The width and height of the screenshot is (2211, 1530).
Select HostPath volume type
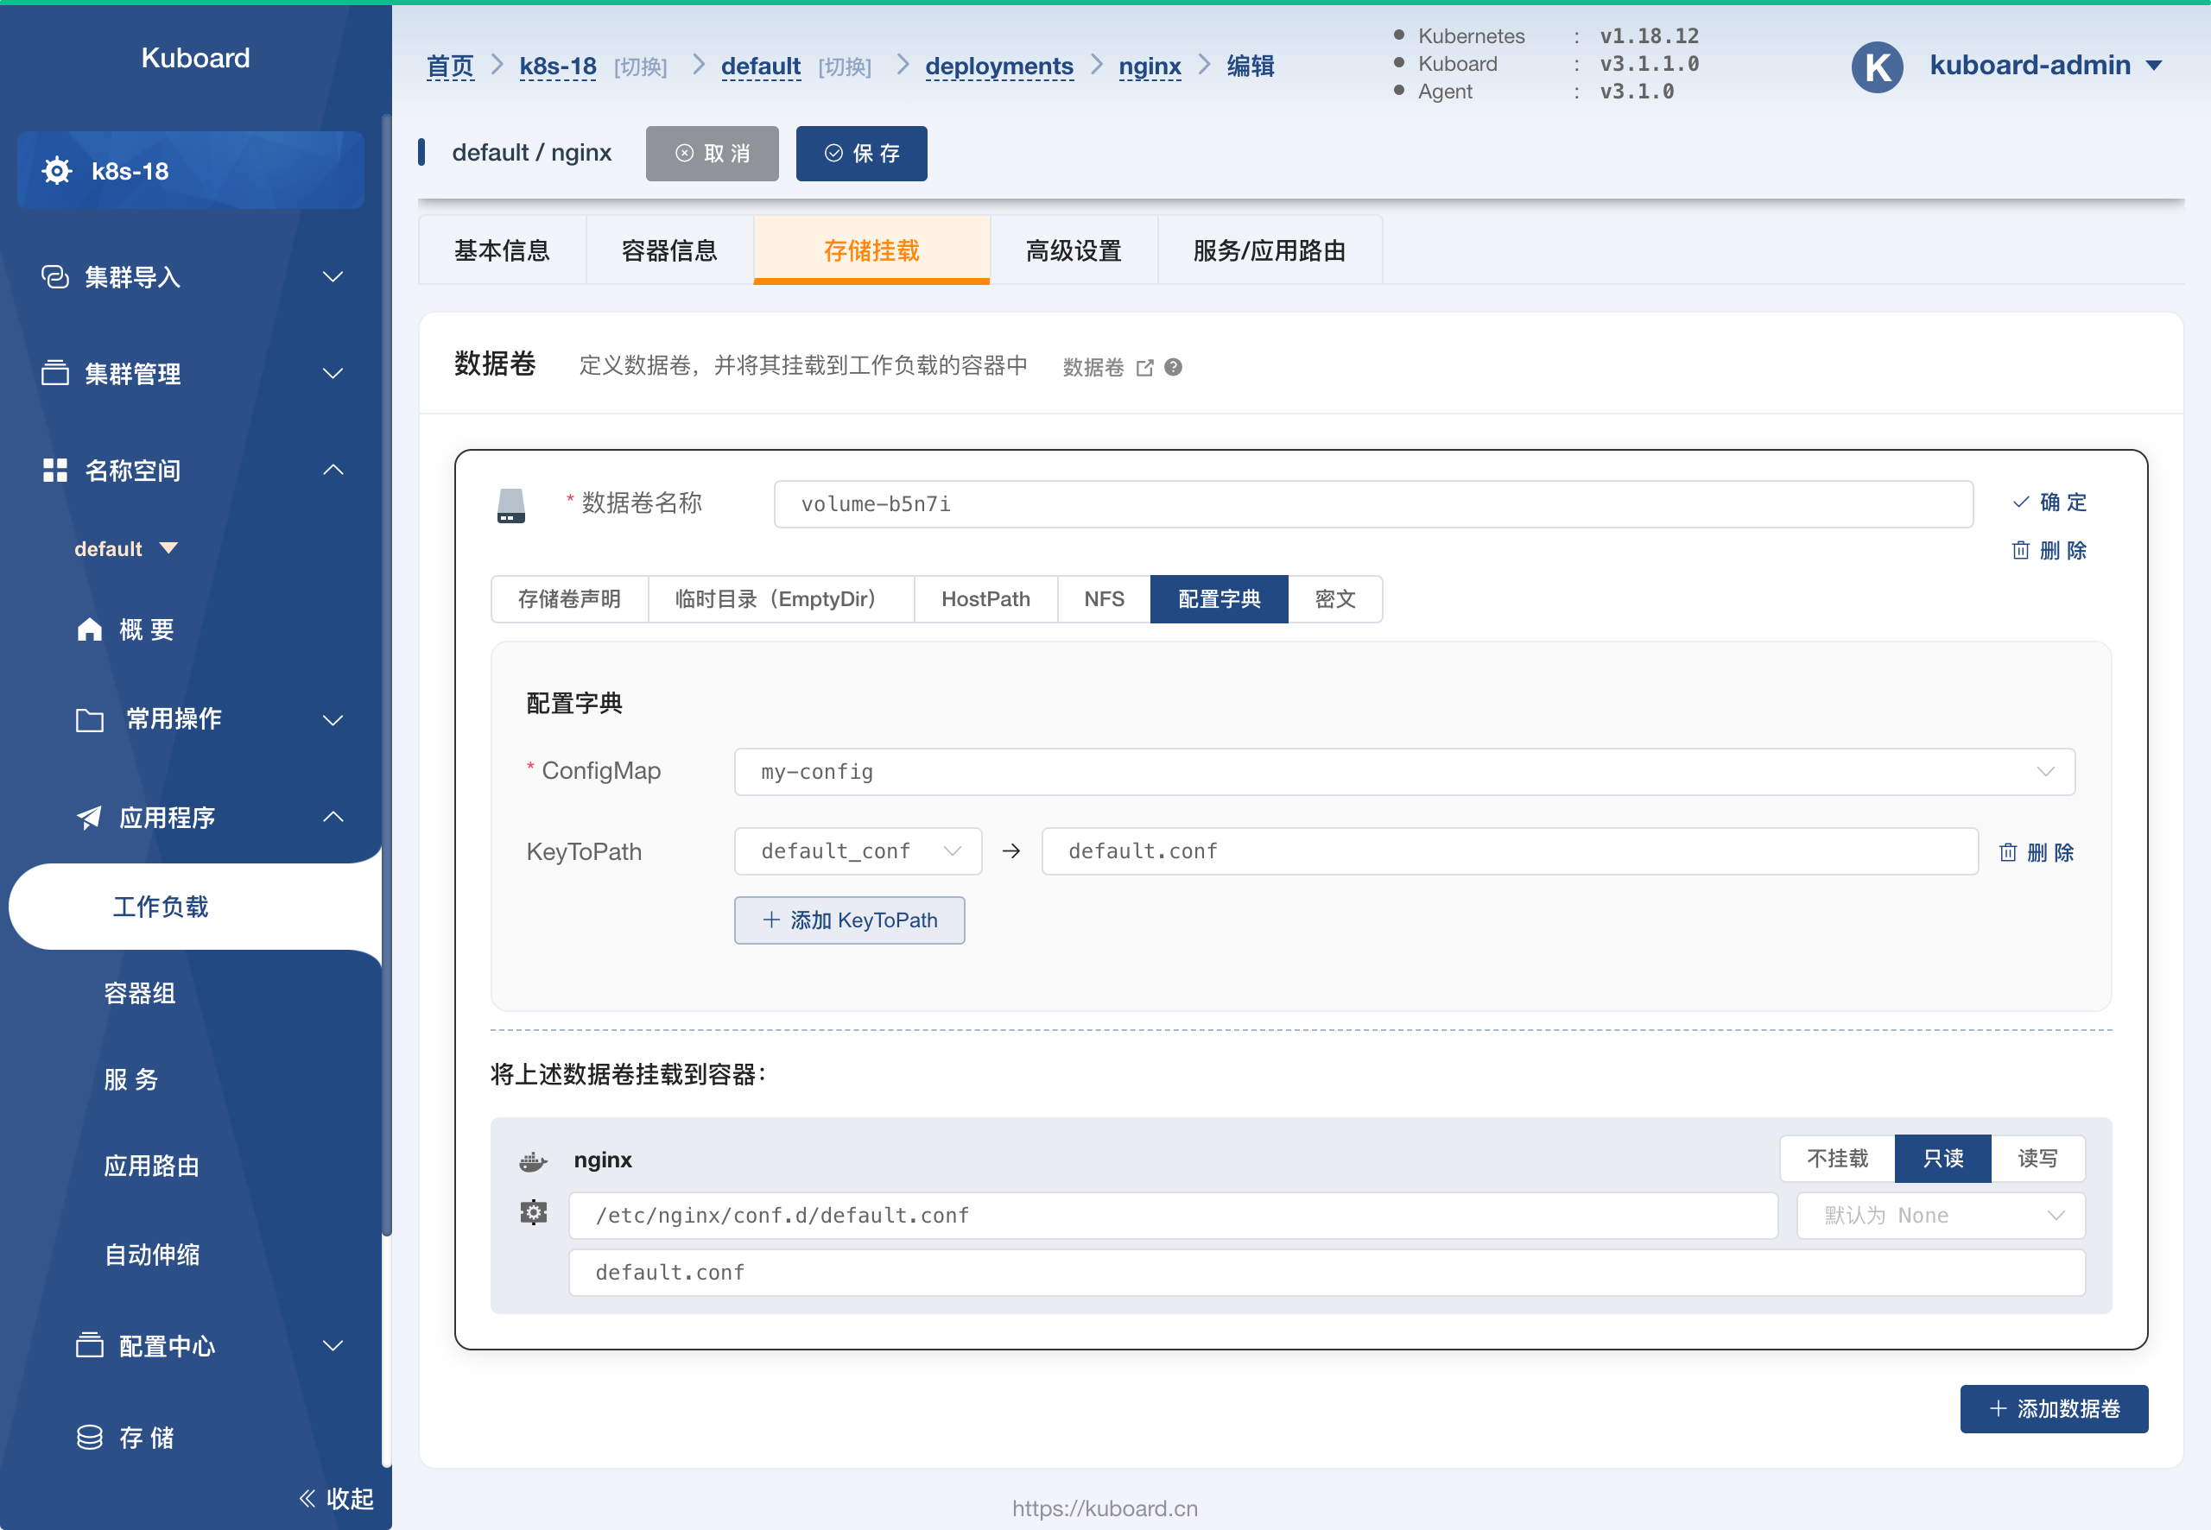pyautogui.click(x=985, y=599)
